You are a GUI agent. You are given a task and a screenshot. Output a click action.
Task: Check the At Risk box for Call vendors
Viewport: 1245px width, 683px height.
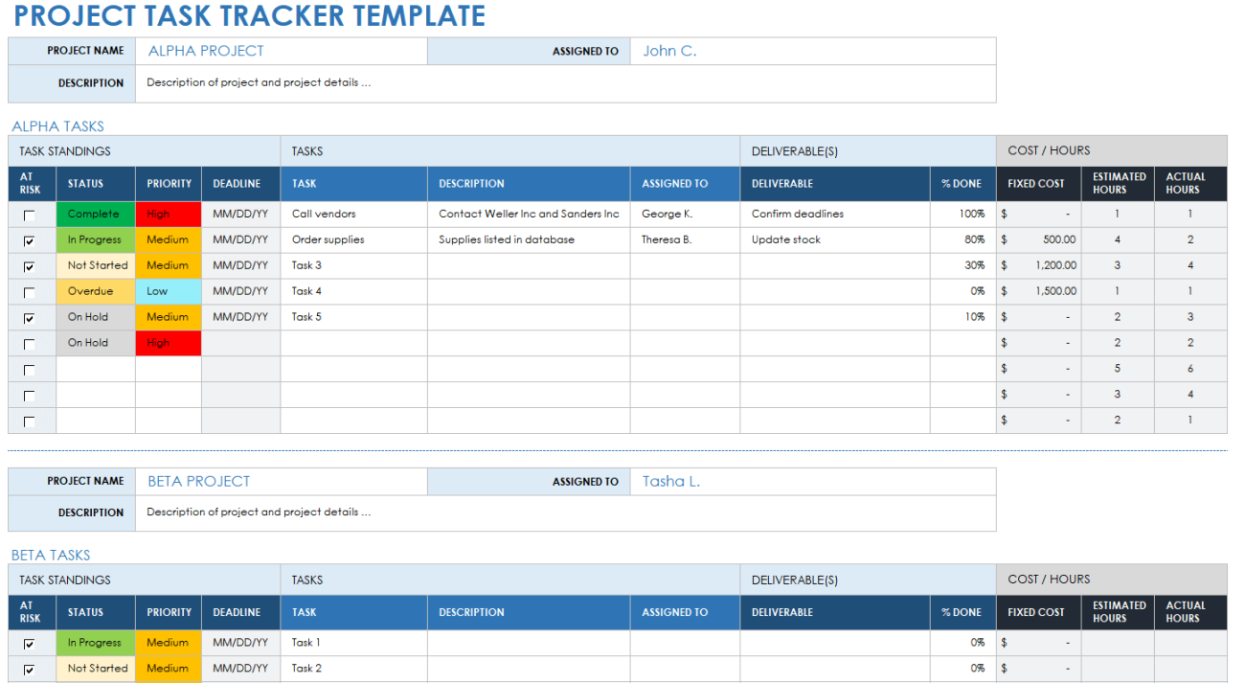tap(29, 215)
